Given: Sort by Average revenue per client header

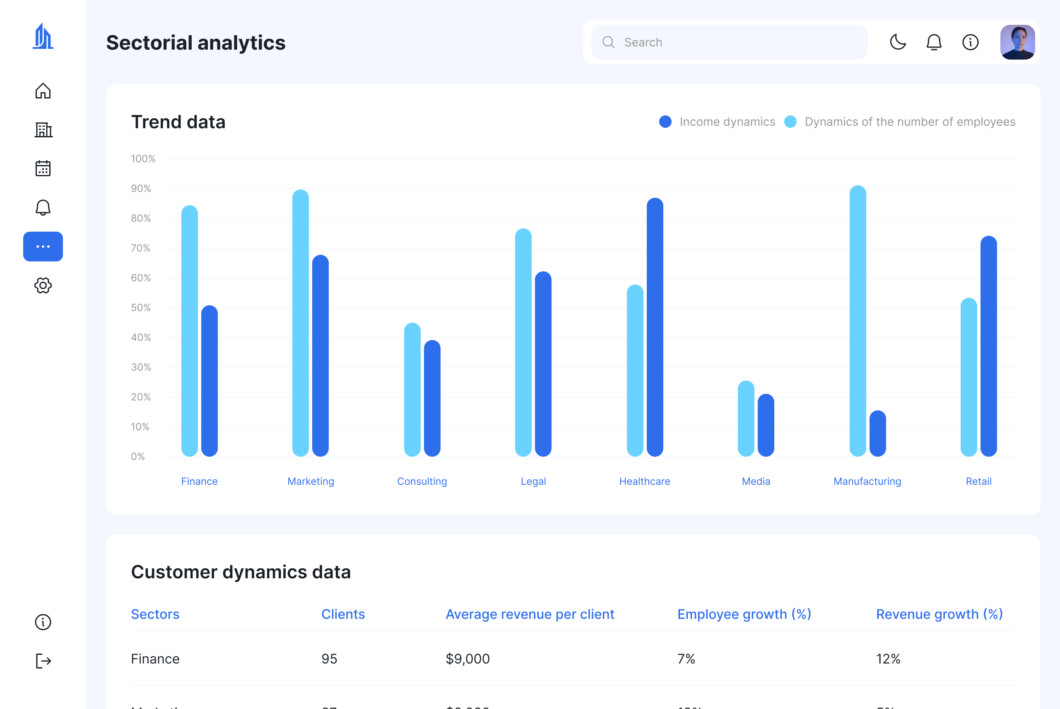Looking at the screenshot, I should 530,614.
